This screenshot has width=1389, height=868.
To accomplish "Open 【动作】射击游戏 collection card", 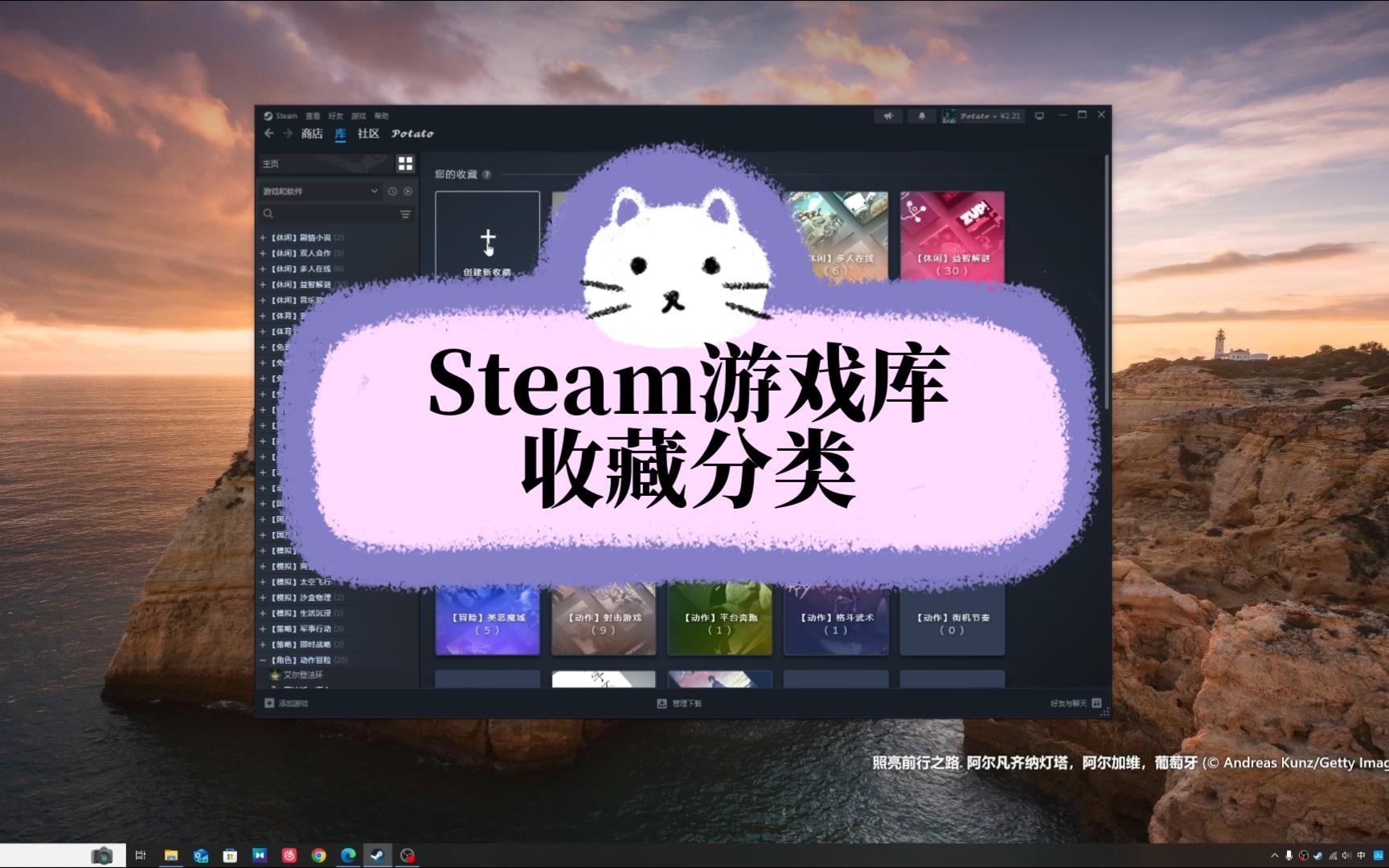I will (604, 620).
